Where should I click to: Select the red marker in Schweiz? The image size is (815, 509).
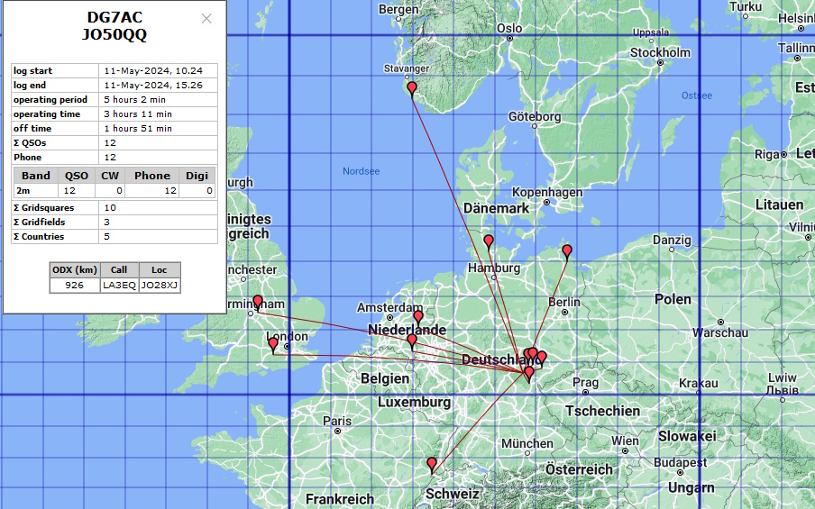tap(432, 464)
